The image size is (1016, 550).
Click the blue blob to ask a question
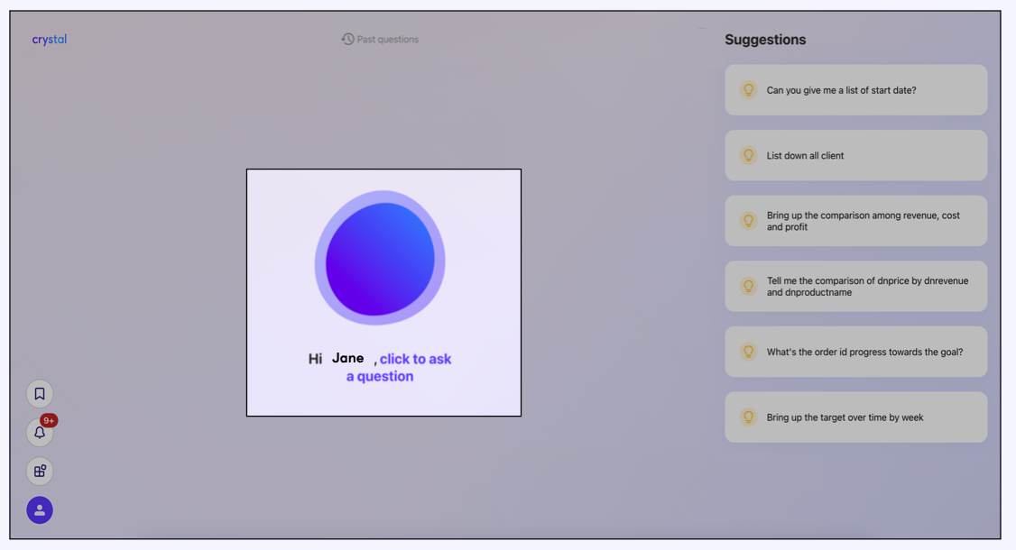pyautogui.click(x=380, y=259)
